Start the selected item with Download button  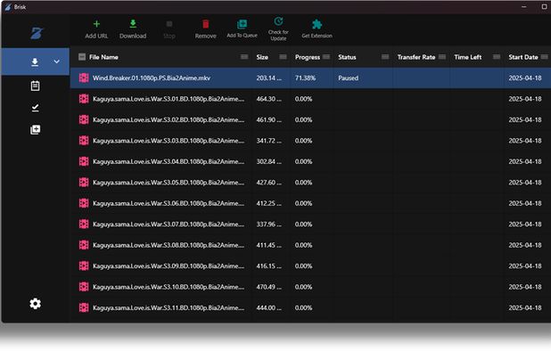point(133,29)
